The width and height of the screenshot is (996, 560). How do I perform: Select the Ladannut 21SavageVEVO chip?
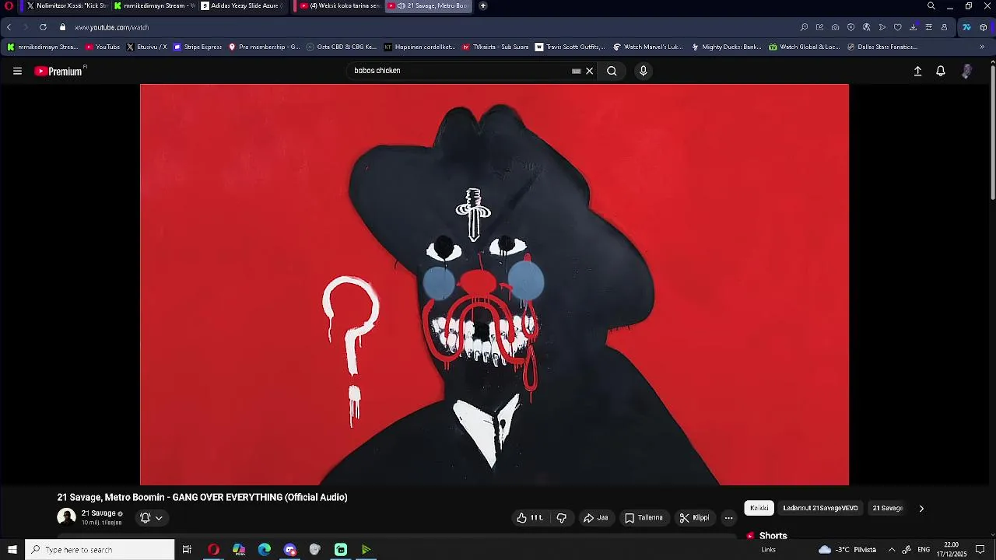820,509
